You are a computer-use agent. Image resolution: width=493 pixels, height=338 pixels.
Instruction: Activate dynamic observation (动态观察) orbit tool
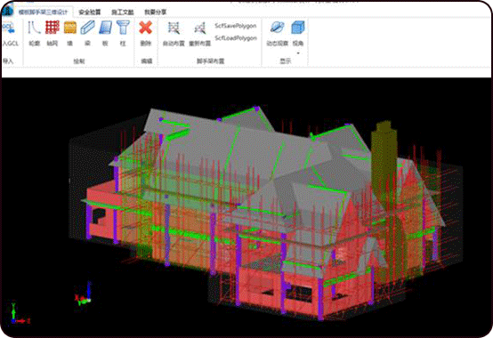(278, 28)
